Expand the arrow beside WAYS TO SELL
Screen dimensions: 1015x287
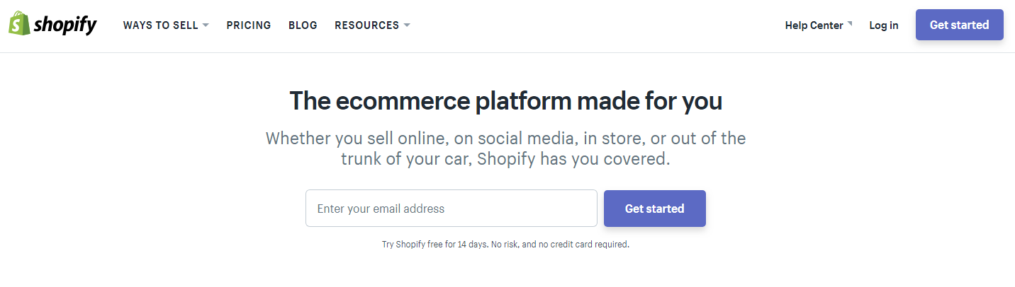[206, 25]
